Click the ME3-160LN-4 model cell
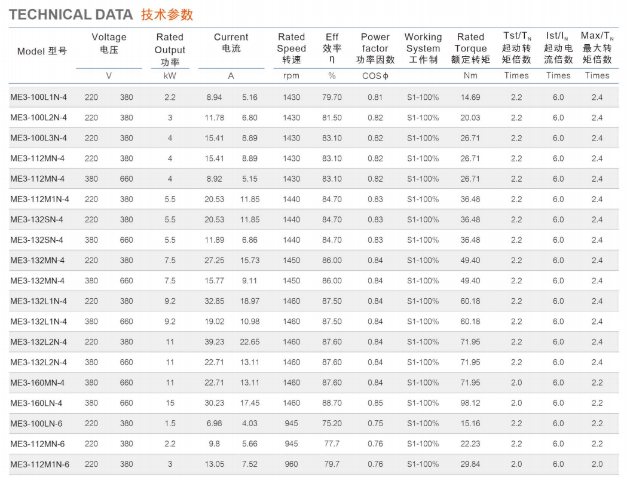This screenshot has height=477, width=627. [36, 403]
